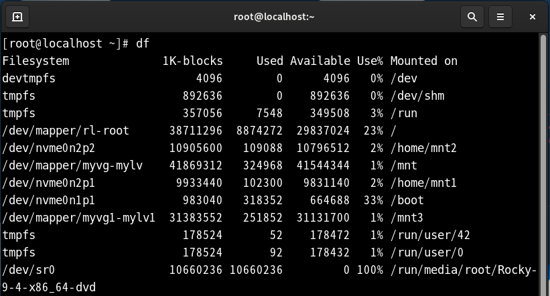The width and height of the screenshot is (550, 296).
Task: Click the '100%' usage value
Action: pos(370,270)
